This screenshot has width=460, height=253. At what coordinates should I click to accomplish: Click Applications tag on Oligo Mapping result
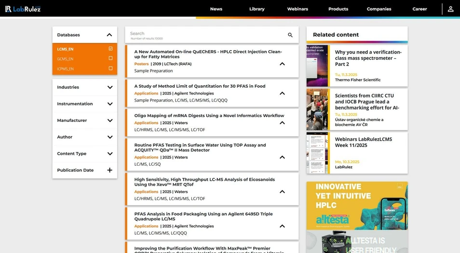[x=146, y=123]
